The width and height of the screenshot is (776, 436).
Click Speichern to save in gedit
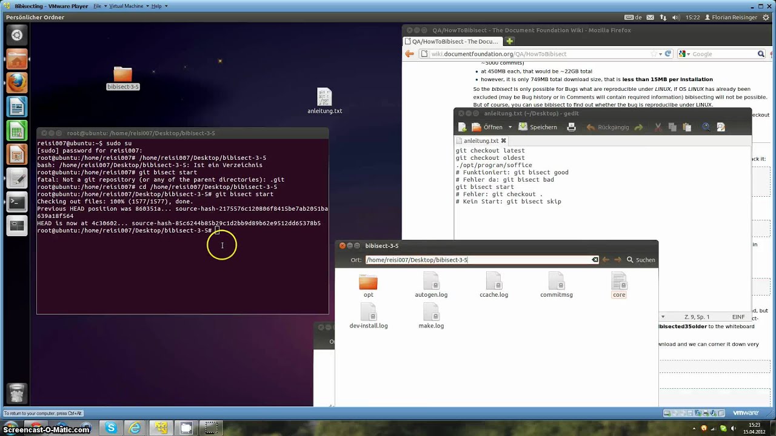coord(538,127)
